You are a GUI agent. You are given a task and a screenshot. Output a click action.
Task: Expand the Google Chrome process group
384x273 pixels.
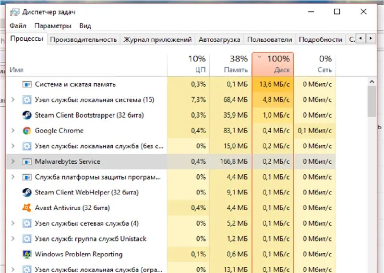point(13,130)
